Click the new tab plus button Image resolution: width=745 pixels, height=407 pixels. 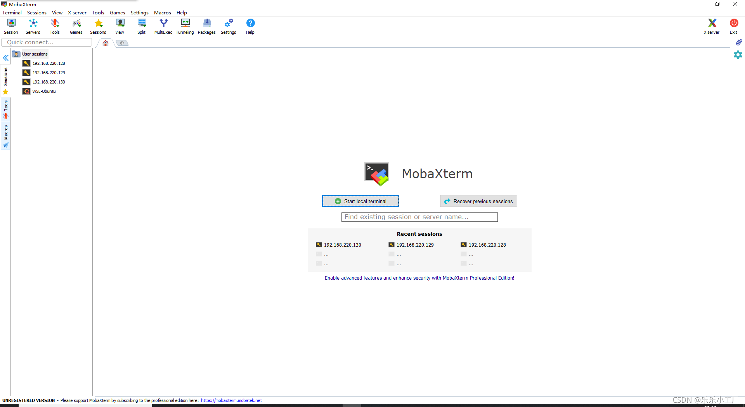pyautogui.click(x=122, y=43)
